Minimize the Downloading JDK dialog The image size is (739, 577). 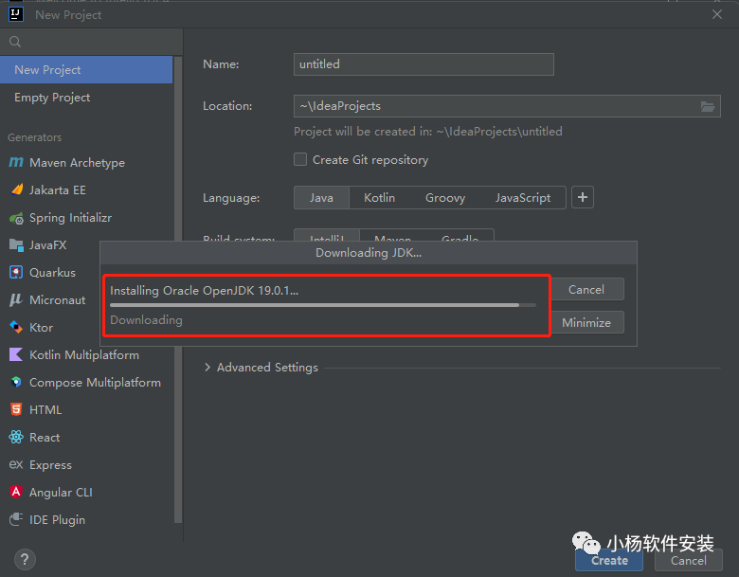[586, 323]
